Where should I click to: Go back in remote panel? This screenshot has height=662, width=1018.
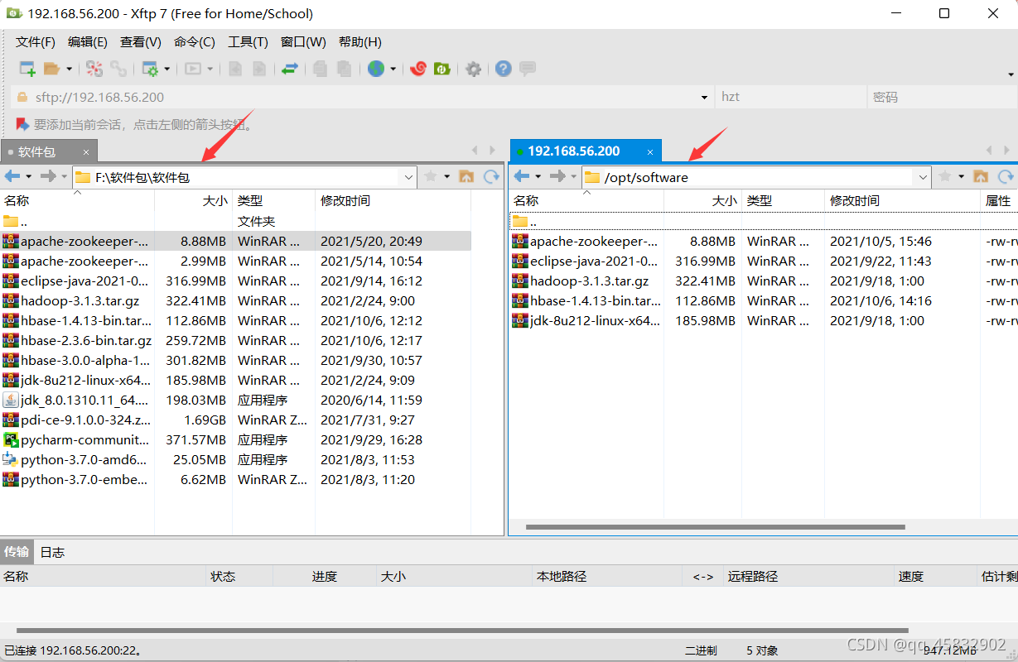522,176
